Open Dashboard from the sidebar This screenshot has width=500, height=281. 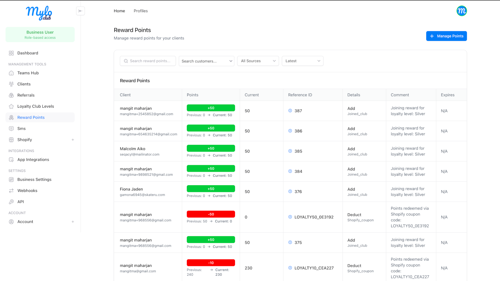click(27, 53)
